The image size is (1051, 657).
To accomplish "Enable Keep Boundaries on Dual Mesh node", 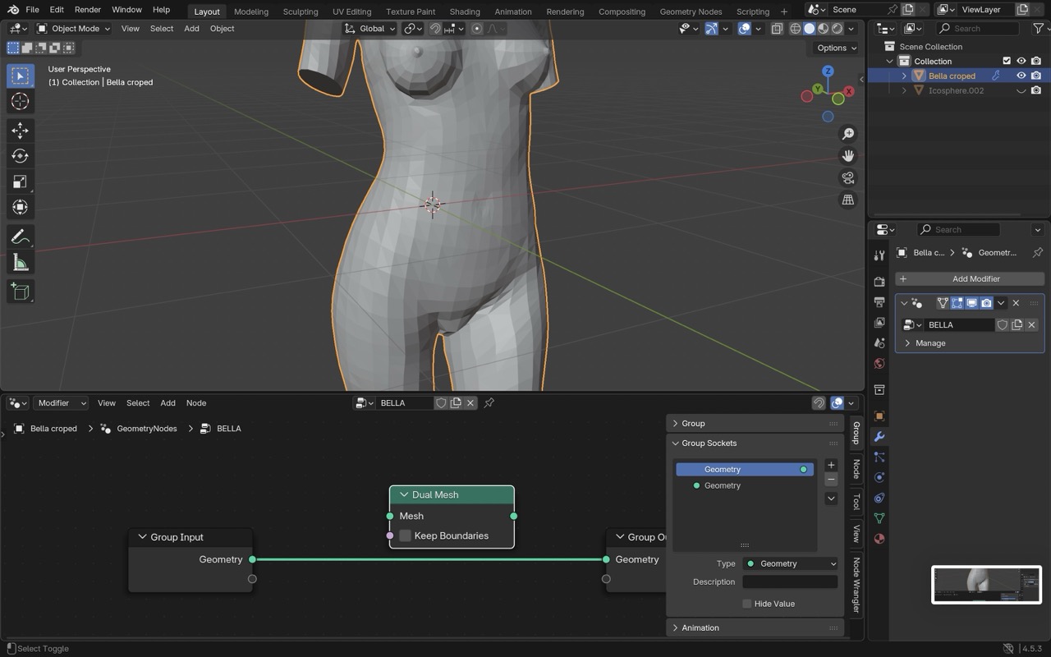I will point(405,535).
